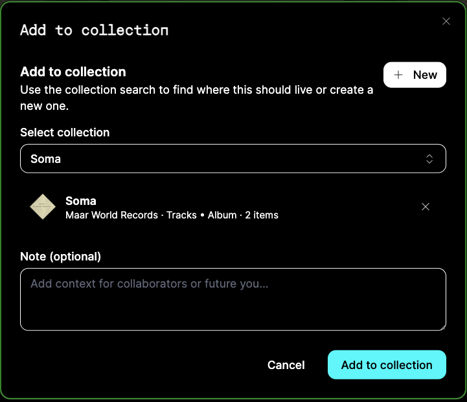
Task: Select the Soma title in selected item
Action: [x=81, y=201]
